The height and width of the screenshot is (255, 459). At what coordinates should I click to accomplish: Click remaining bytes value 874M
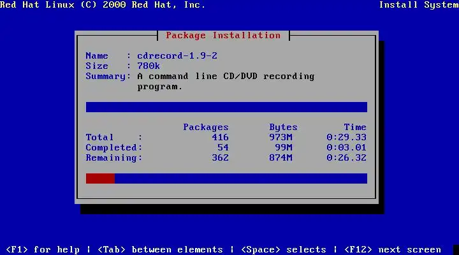tap(280, 158)
